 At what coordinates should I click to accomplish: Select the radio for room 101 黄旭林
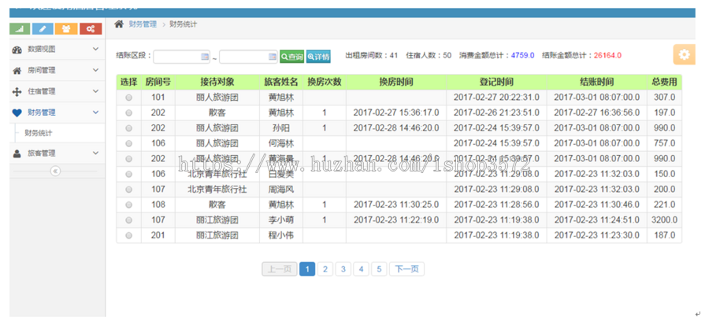(129, 98)
